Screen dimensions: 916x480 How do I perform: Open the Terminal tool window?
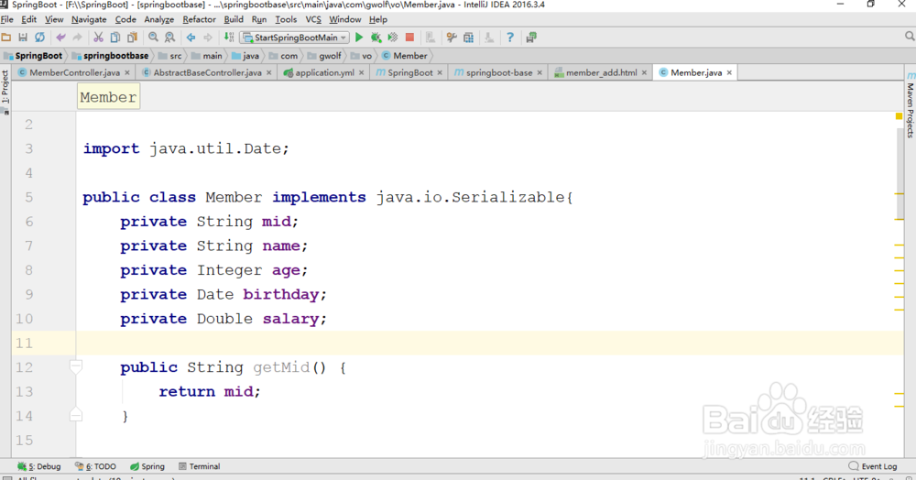point(199,466)
